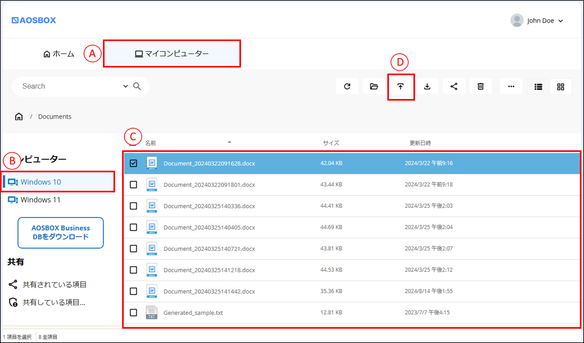The width and height of the screenshot is (584, 343).
Task: Open the three-dots more options menu
Action: (x=511, y=86)
